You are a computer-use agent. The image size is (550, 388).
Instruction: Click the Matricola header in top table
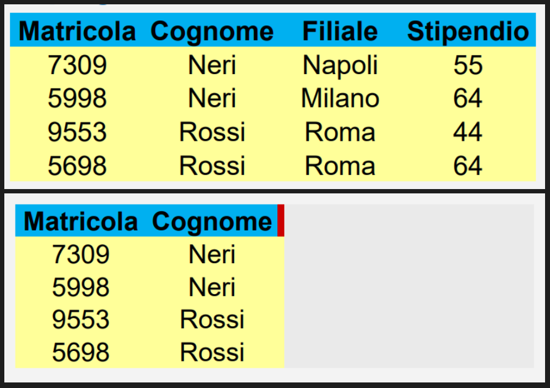click(x=77, y=32)
